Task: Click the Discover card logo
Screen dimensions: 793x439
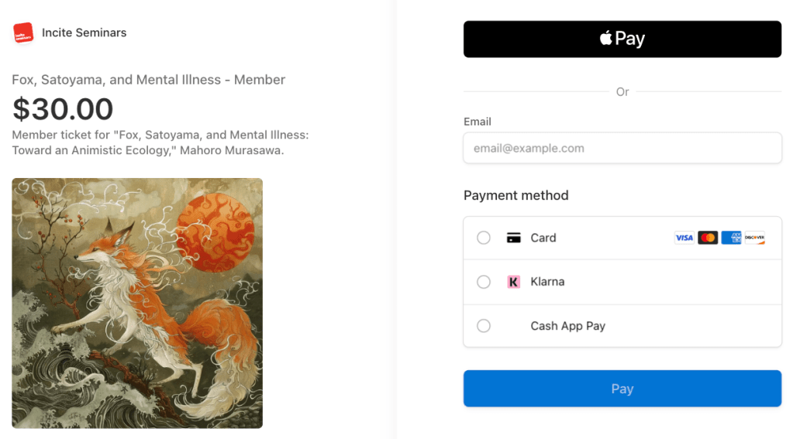Action: [x=755, y=238]
